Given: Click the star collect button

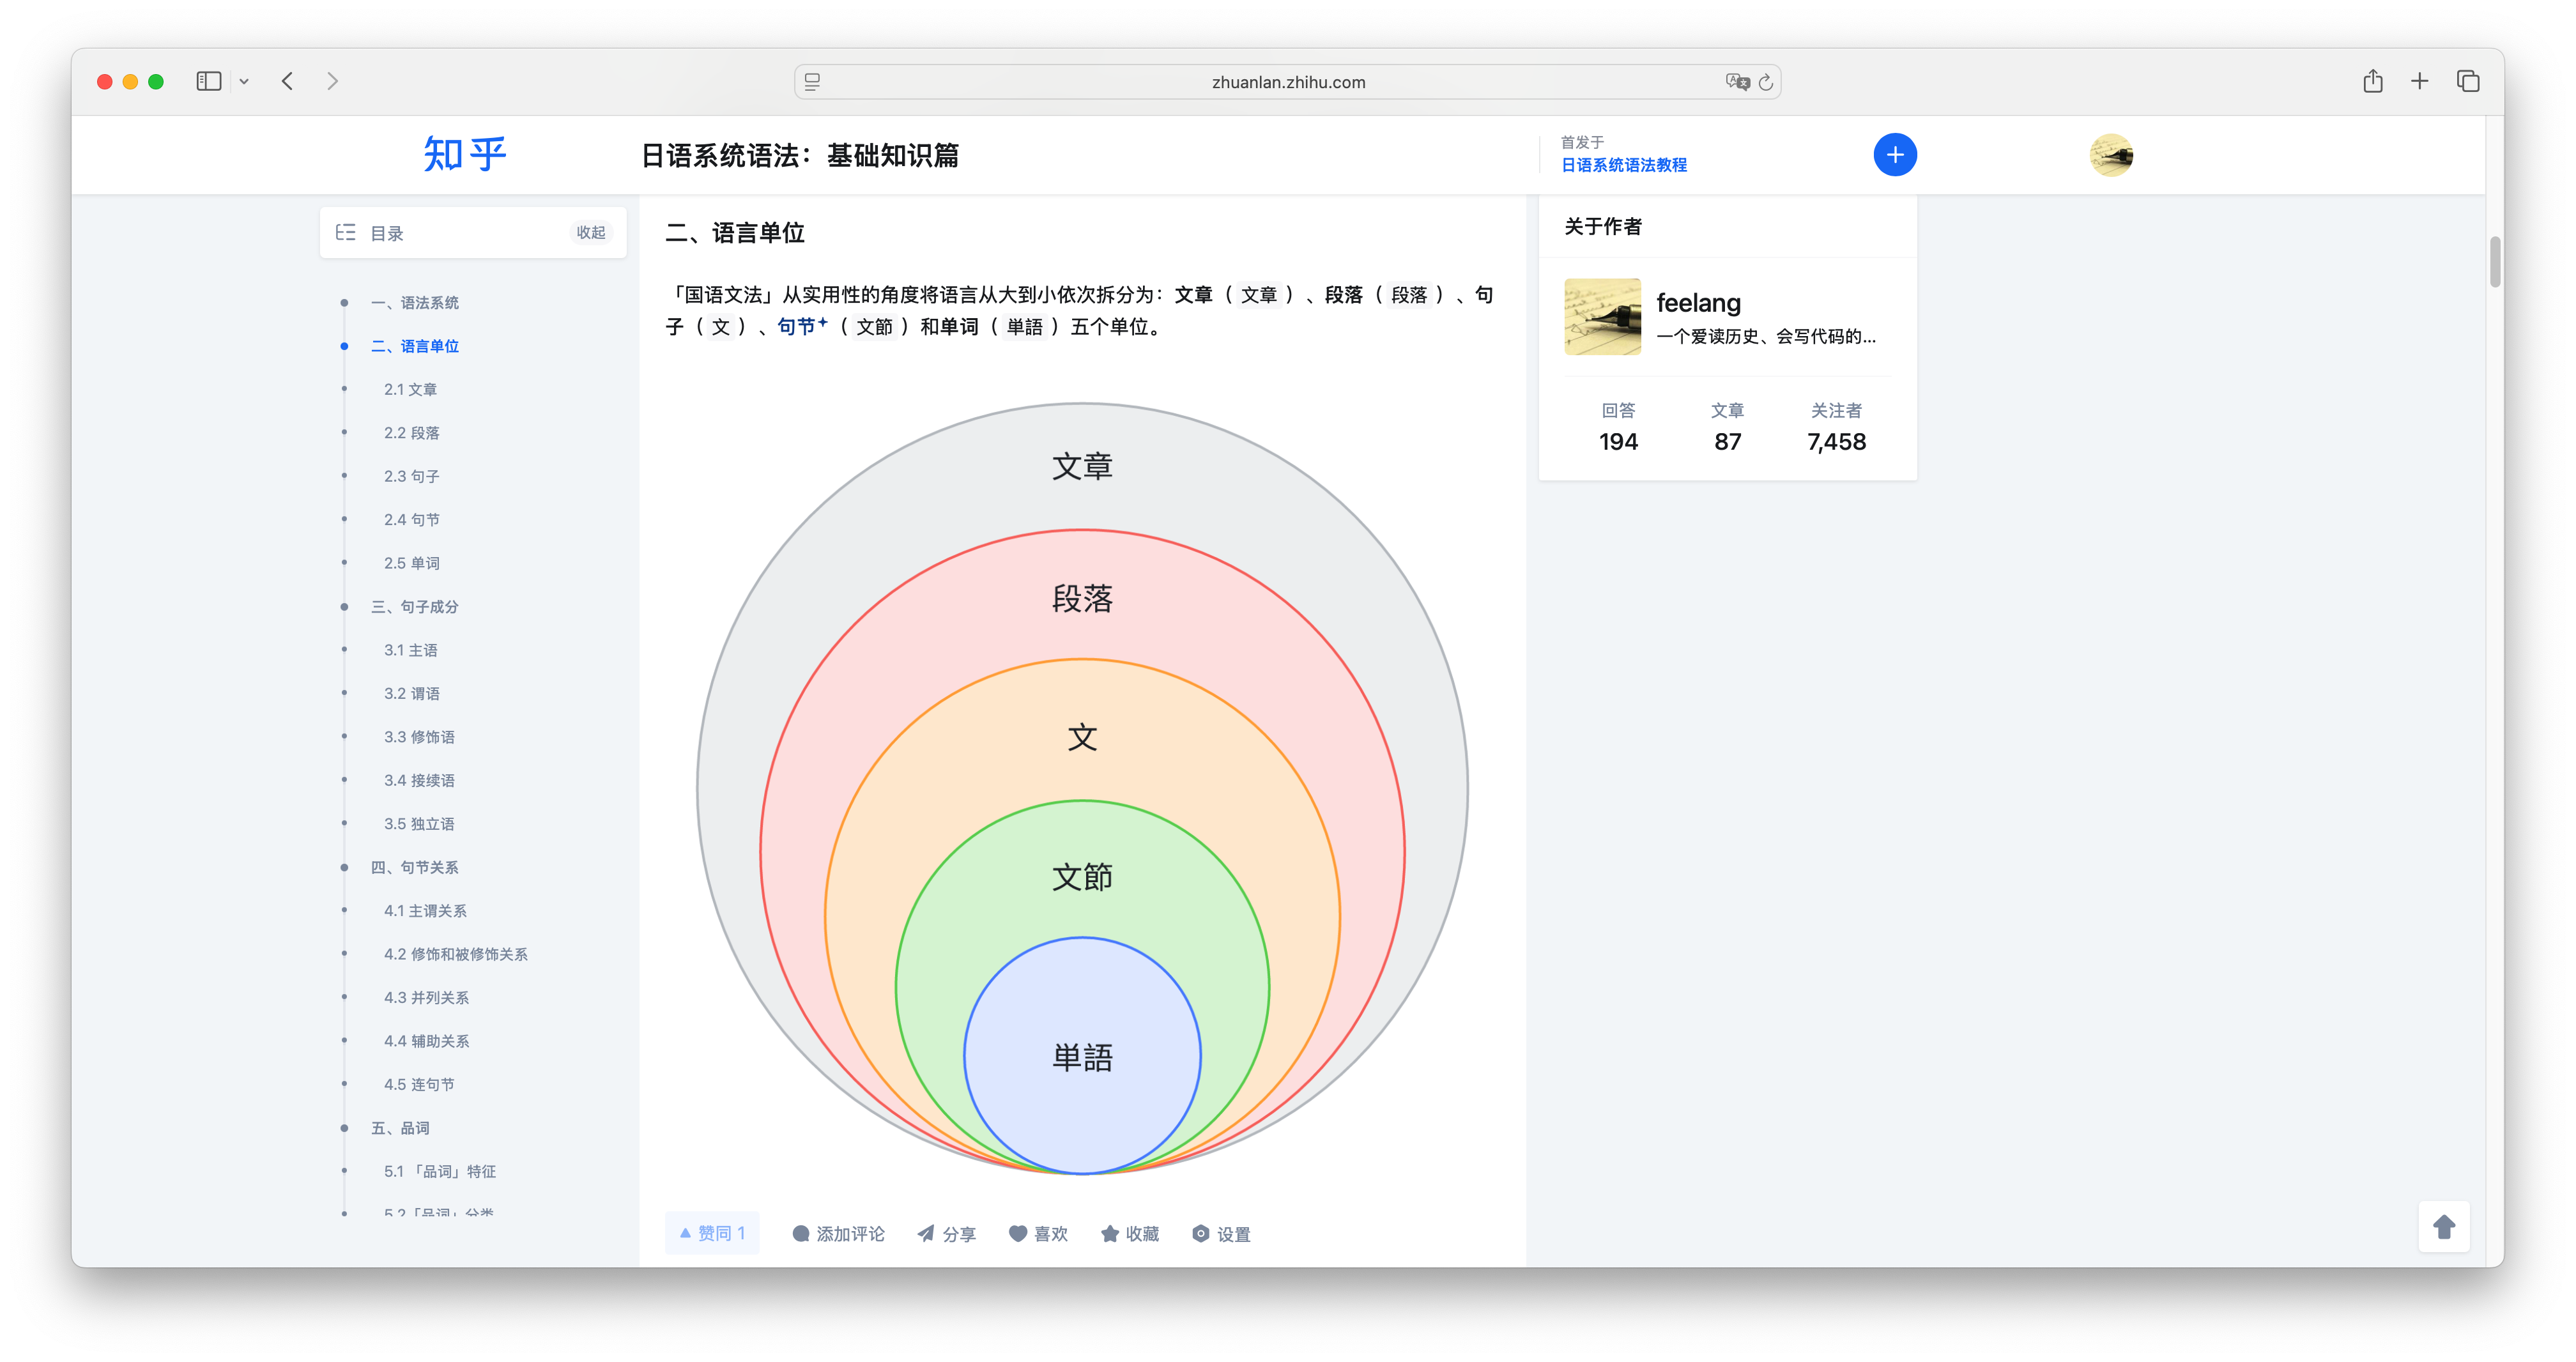Looking at the screenshot, I should point(1129,1233).
